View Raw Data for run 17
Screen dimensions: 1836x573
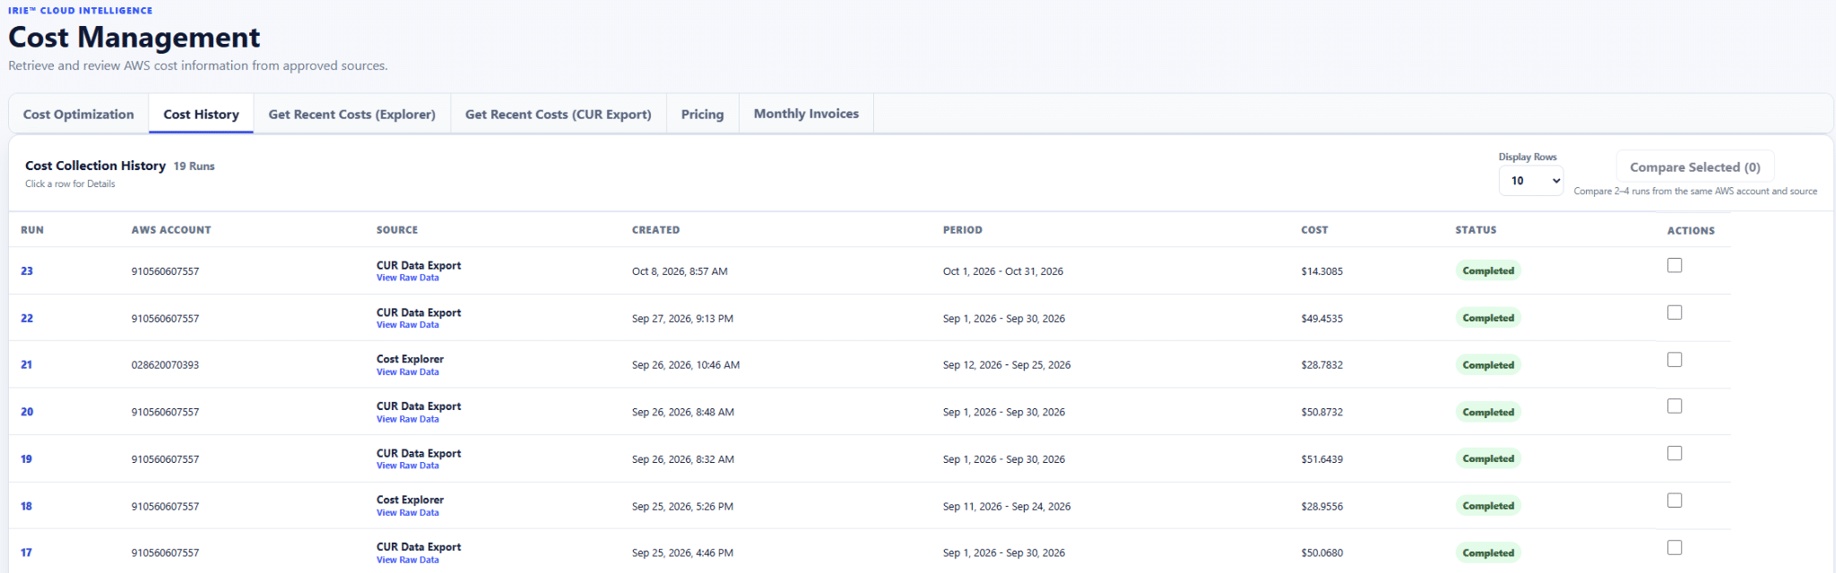408,560
